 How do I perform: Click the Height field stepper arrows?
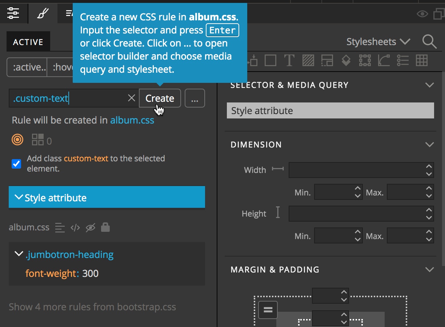pyautogui.click(x=429, y=214)
